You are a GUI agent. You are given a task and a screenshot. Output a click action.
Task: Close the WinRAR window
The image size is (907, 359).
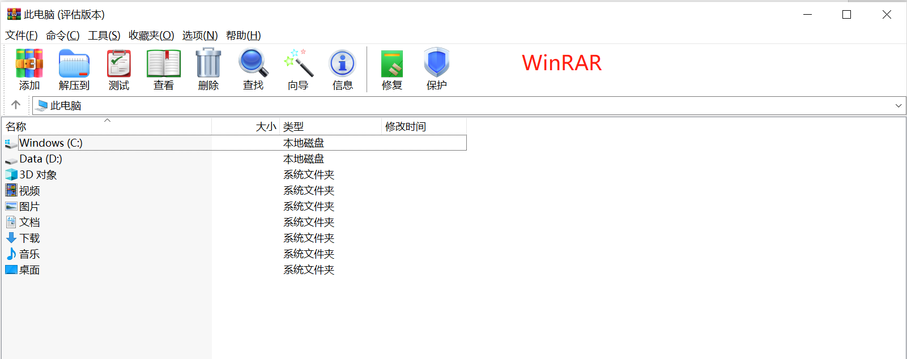(887, 14)
